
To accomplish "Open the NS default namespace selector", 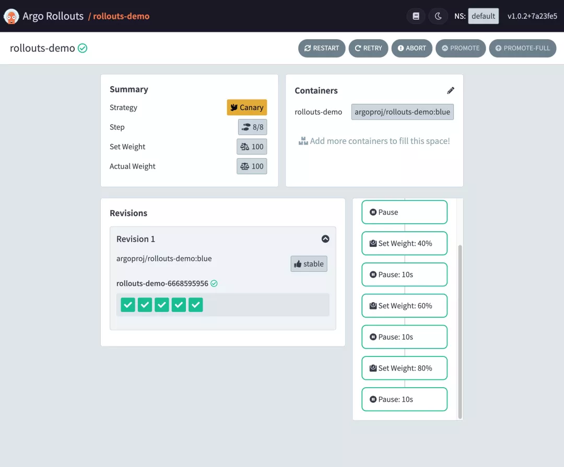I will [x=483, y=16].
